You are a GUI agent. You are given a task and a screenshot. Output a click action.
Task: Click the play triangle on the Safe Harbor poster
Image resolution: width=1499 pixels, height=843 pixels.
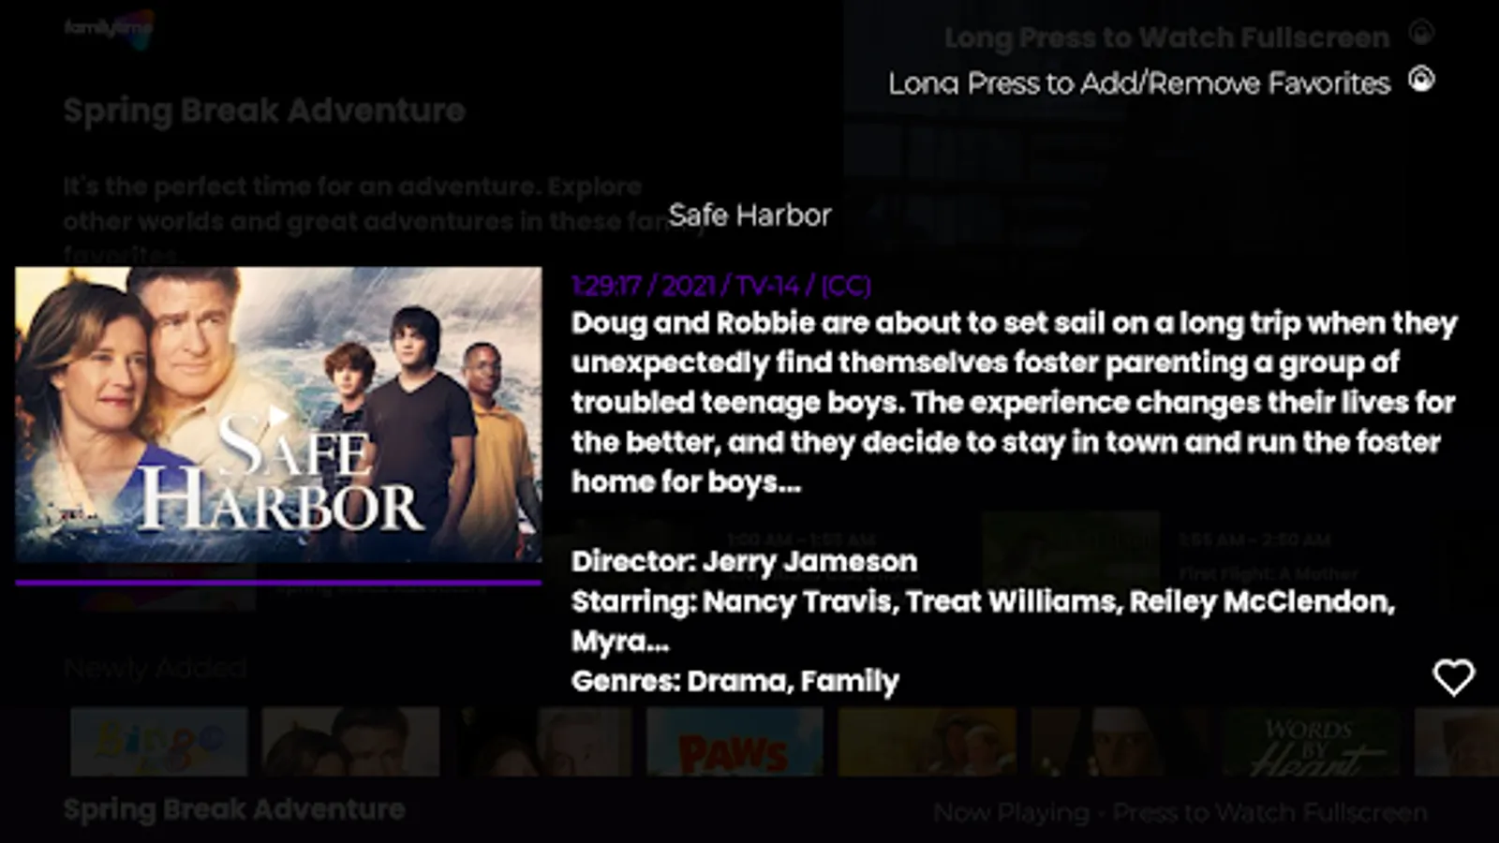(x=277, y=414)
